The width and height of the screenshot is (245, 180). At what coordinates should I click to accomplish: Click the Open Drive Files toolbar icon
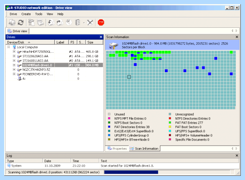(x=32, y=22)
